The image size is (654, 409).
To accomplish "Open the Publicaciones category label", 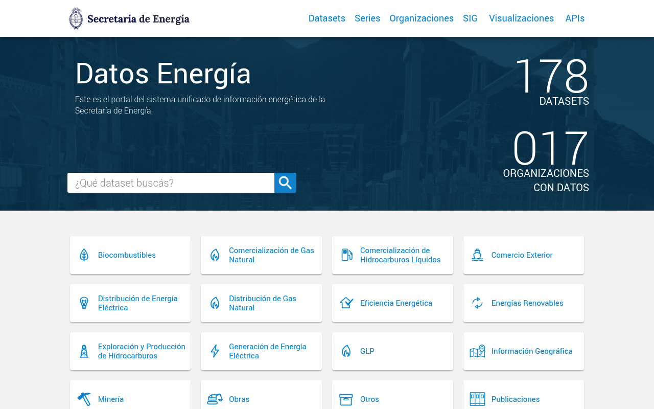I will (x=516, y=399).
